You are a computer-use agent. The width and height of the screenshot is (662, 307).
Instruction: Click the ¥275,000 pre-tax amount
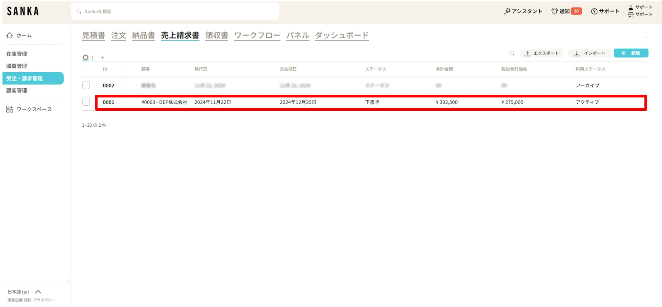(x=512, y=102)
